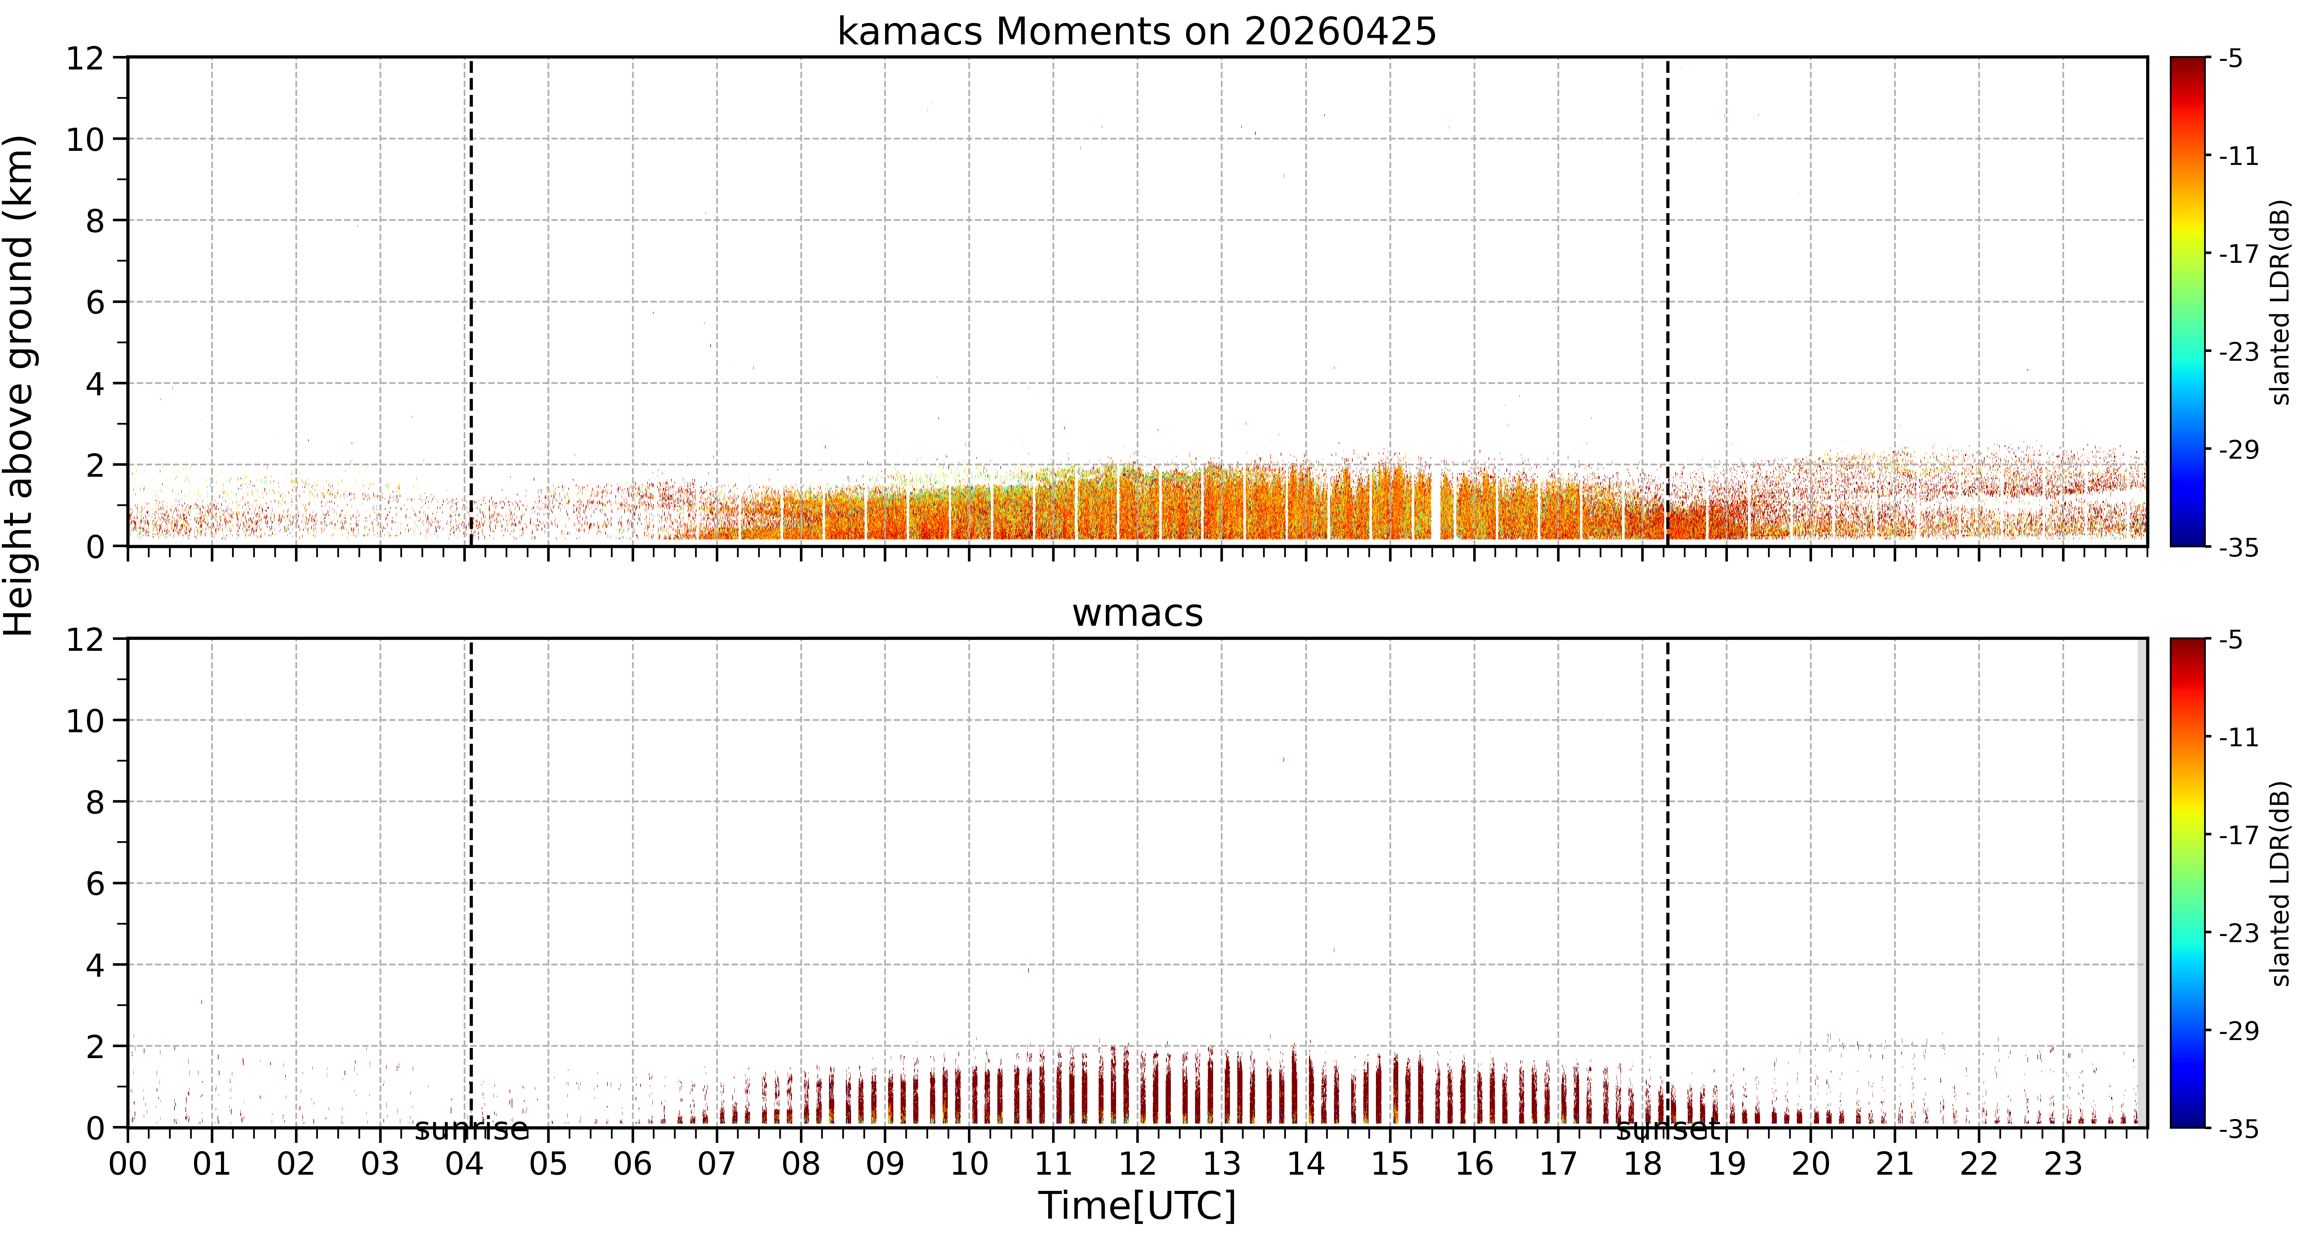Click the '6' y-tick label of the wmacs plot
The height and width of the screenshot is (1242, 2309).
pyautogui.click(x=95, y=884)
